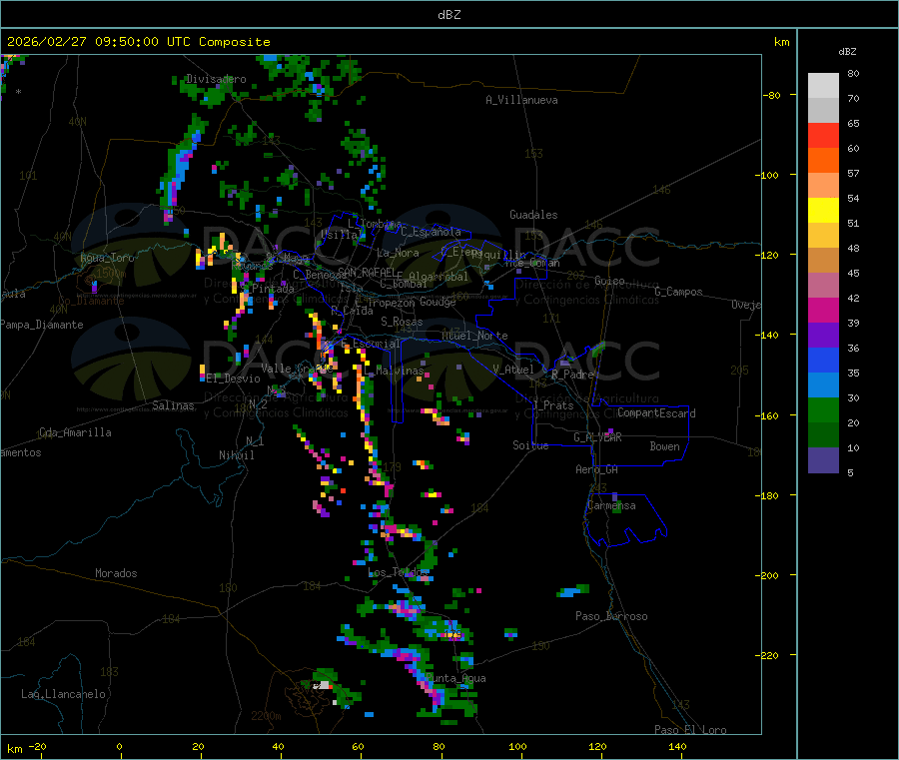Click the C_Campos location label
This screenshot has width=899, height=760.
tap(678, 292)
